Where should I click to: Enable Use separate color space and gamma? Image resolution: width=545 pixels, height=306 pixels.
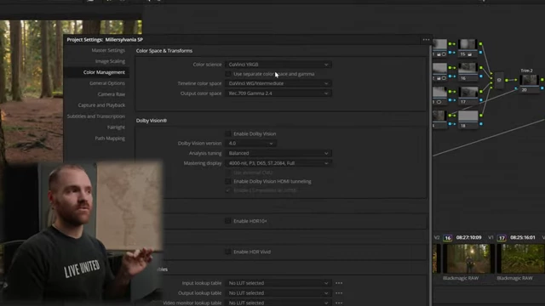228,74
